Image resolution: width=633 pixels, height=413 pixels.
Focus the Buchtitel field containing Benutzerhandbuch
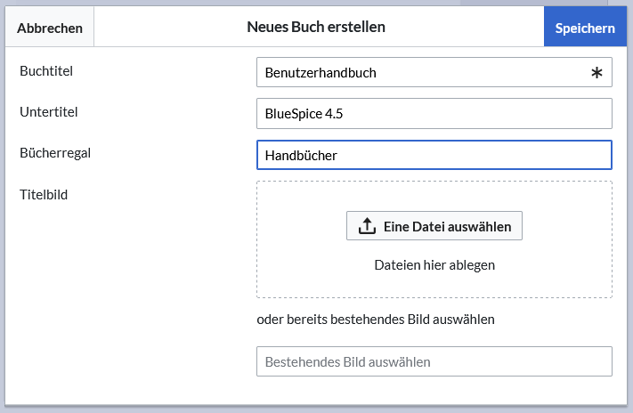[434, 72]
